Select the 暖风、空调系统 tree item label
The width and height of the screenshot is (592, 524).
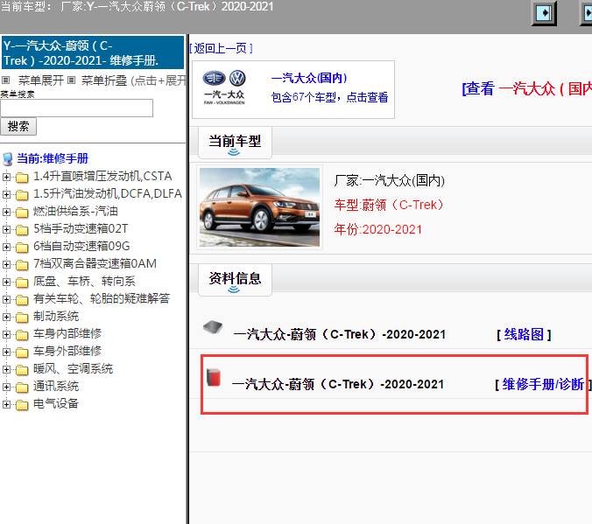[73, 368]
